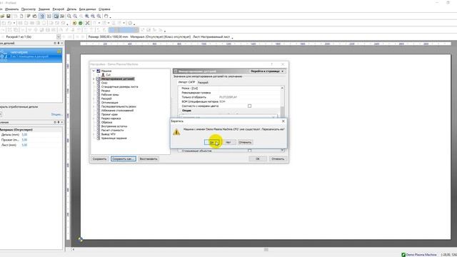Expand the 'Последовательность резки' tree node
Viewport: 457px width, 257px height.
pyautogui.click(x=94, y=106)
